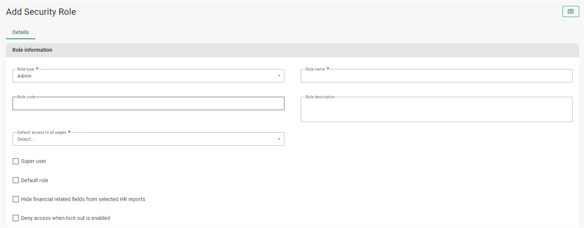The image size is (584, 228).
Task: Enable the Super user checkbox
Action: tap(16, 161)
